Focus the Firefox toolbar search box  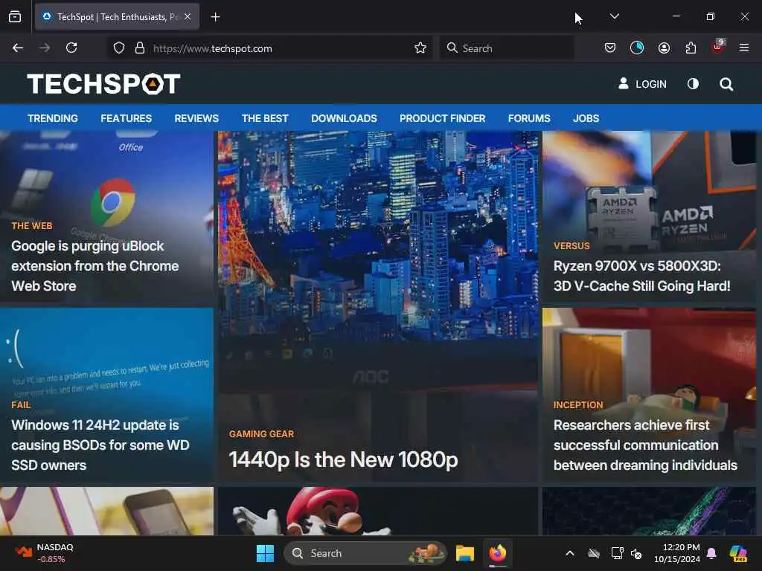pyautogui.click(x=507, y=48)
